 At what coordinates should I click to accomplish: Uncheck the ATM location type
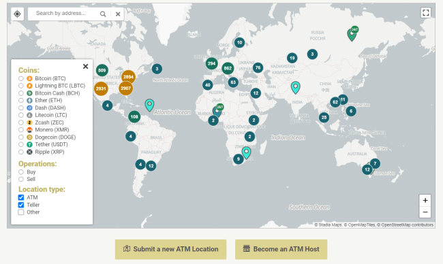click(21, 197)
